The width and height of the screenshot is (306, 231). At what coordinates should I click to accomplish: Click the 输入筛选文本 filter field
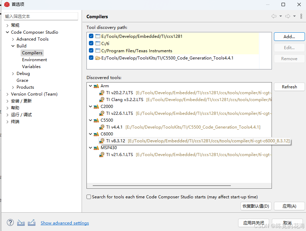pyautogui.click(x=41, y=16)
